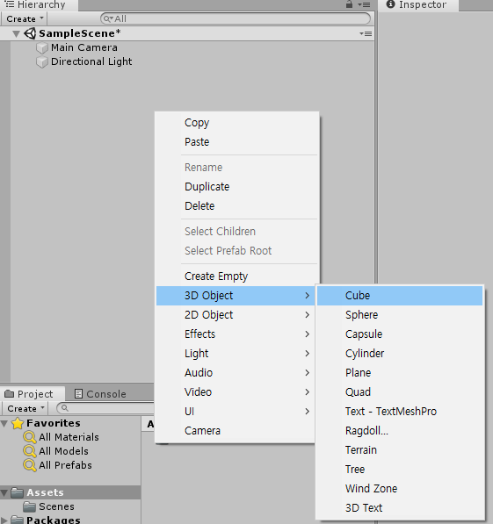Select Create Empty menu entry
Image resolution: width=493 pixels, height=524 pixels.
237,276
